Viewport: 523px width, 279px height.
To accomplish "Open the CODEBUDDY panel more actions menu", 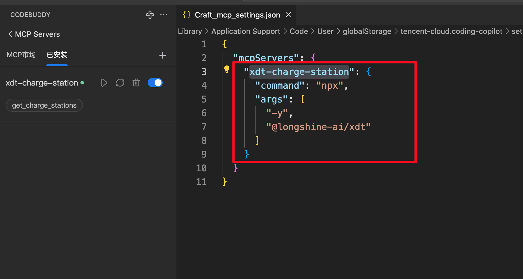I will click(164, 15).
